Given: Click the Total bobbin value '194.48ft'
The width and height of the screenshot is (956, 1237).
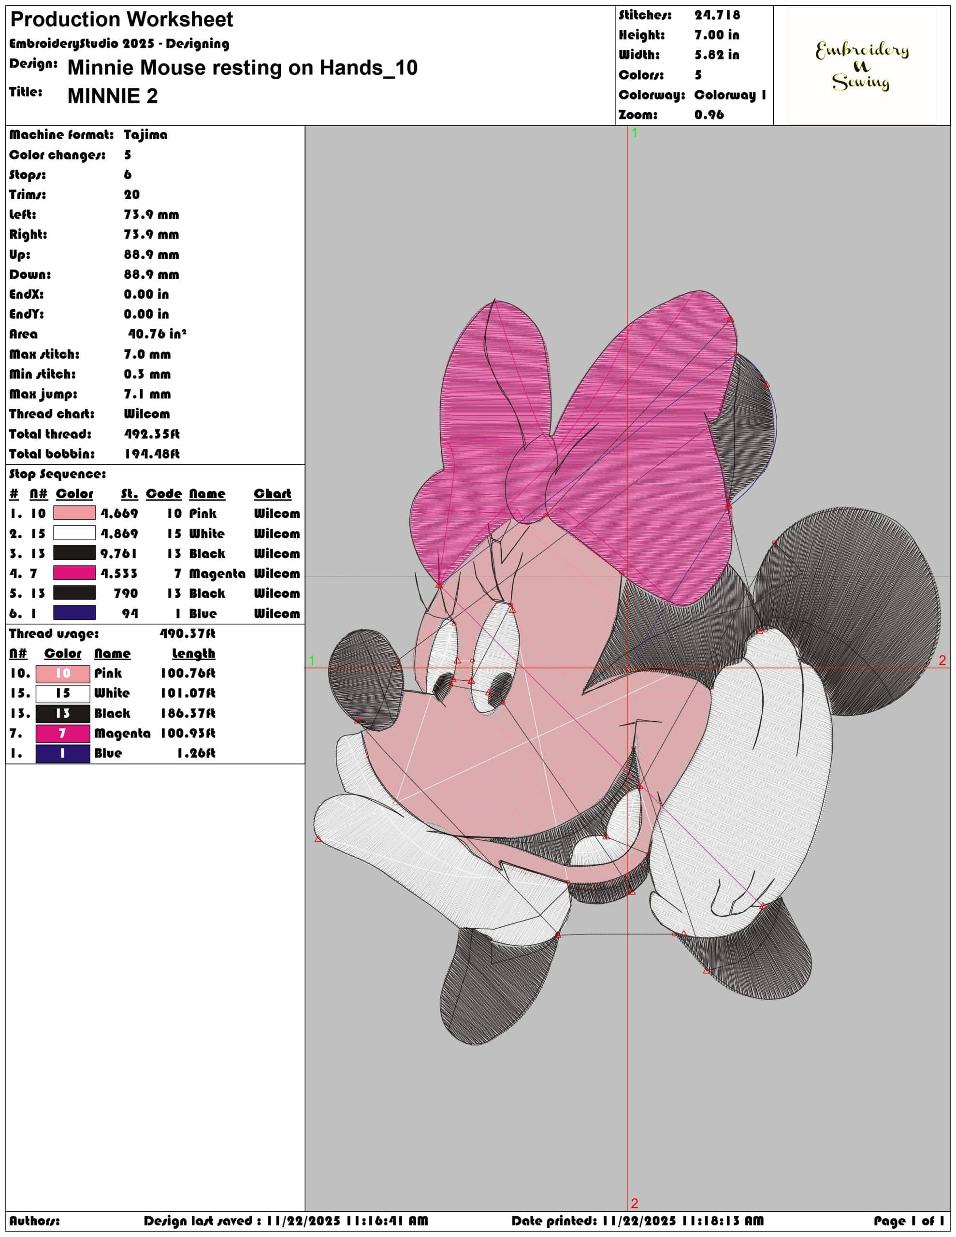Looking at the screenshot, I should (x=152, y=454).
